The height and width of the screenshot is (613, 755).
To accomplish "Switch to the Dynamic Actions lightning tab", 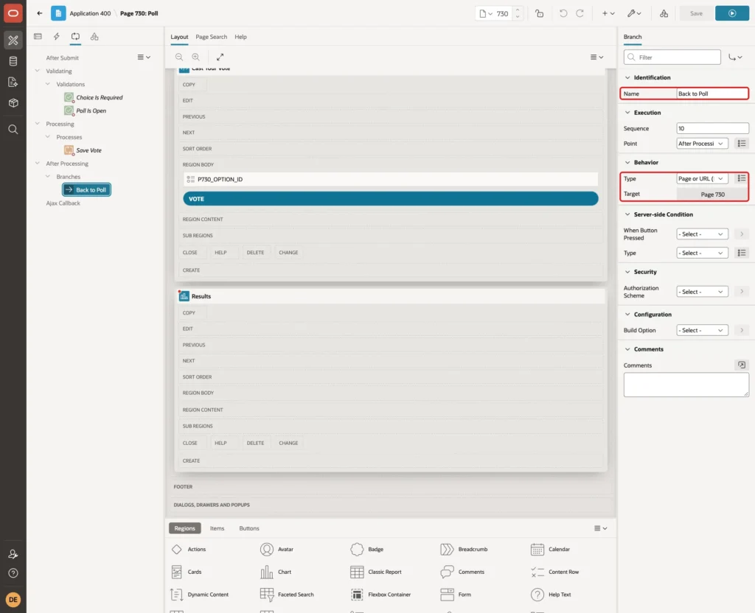I will [x=56, y=37].
